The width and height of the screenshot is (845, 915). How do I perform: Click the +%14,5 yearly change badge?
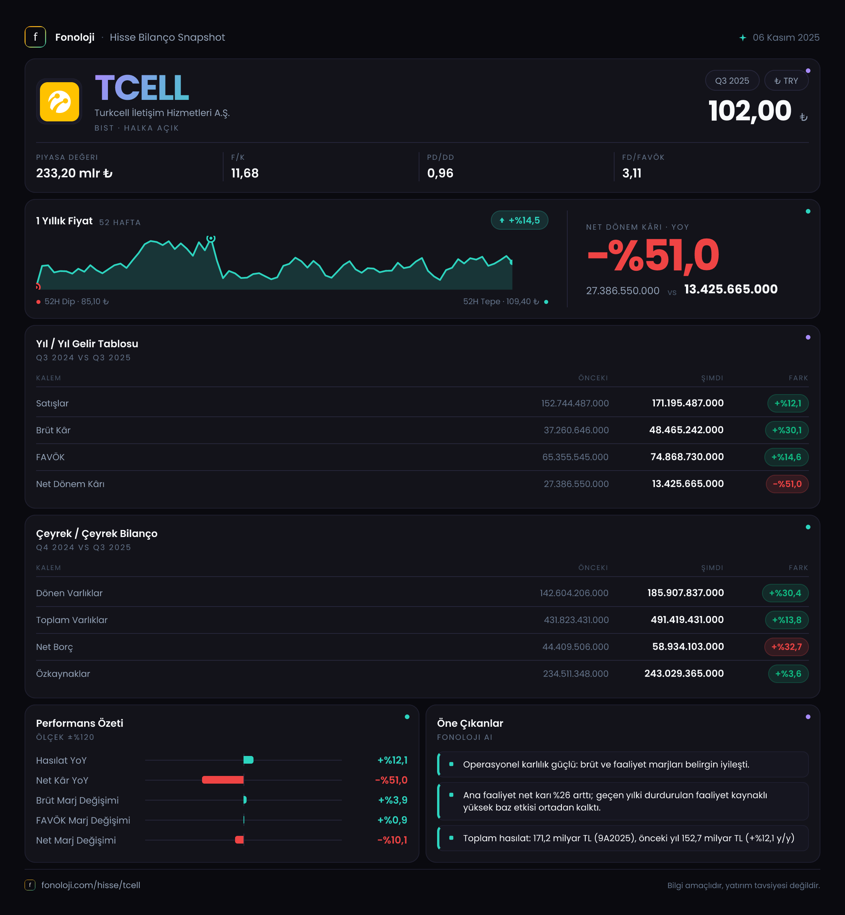click(519, 220)
